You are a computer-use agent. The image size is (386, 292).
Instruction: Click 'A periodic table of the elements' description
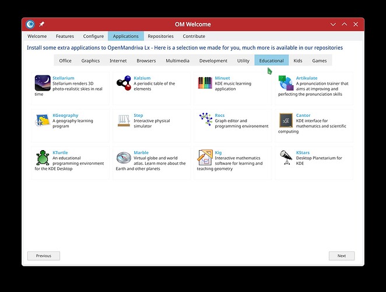tap(154, 86)
